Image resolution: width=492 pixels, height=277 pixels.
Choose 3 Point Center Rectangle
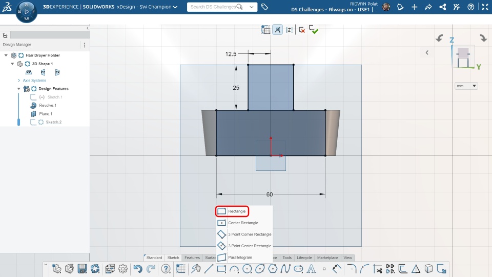244,246
